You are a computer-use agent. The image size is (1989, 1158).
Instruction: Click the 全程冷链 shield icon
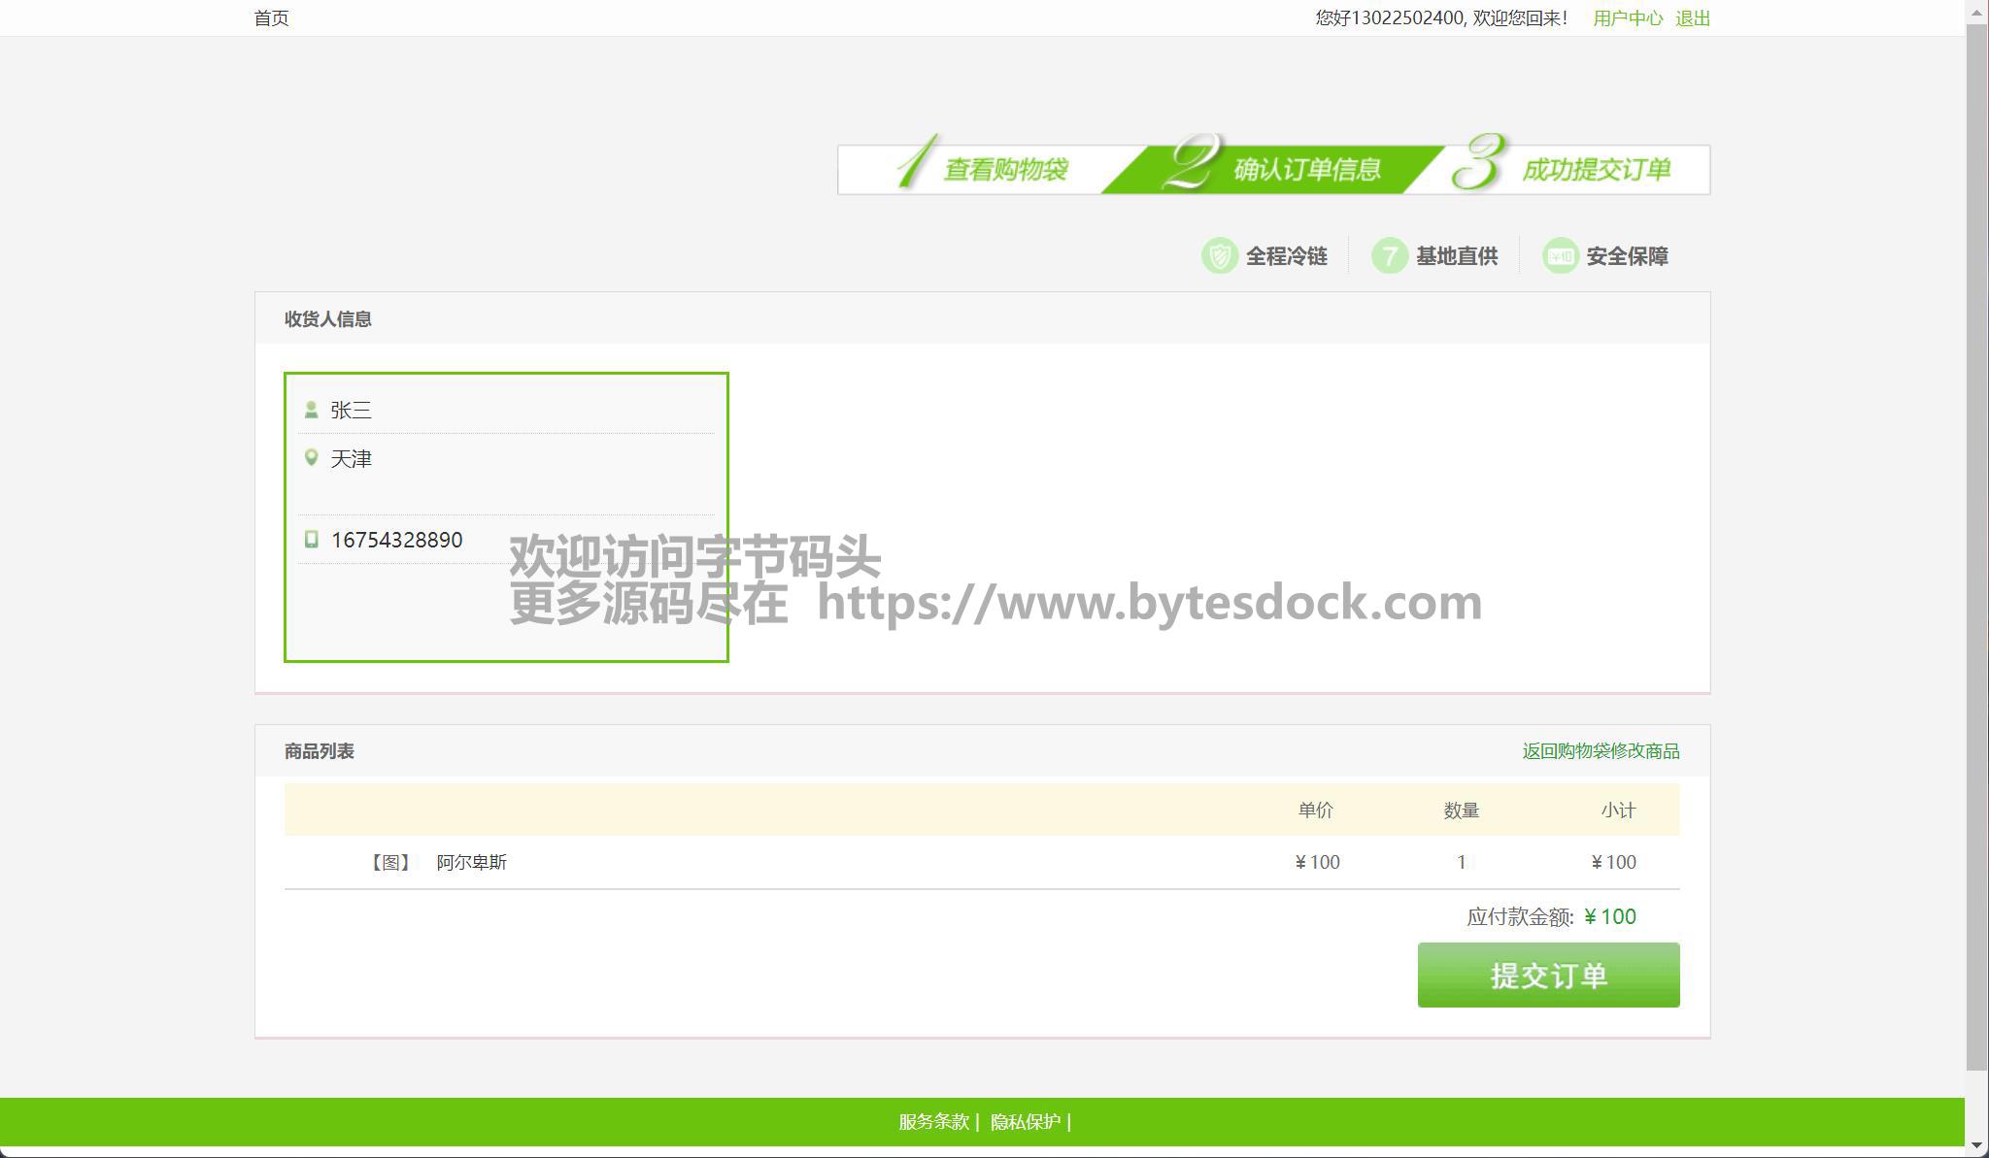tap(1219, 256)
